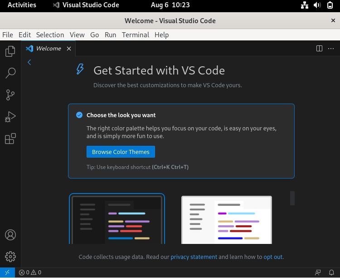Click the Manage gear icon
Image resolution: width=340 pixels, height=278 pixels.
(x=10, y=257)
